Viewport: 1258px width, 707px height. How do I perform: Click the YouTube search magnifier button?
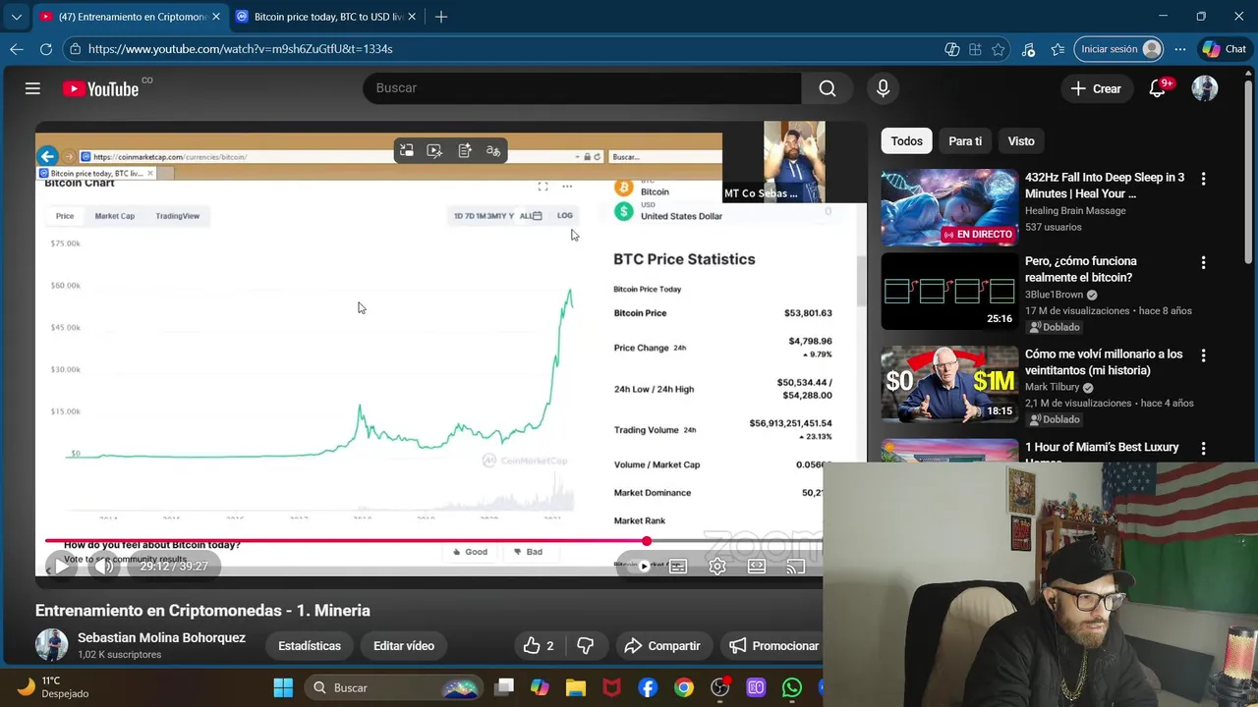[828, 88]
